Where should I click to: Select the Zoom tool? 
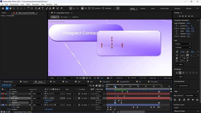[14, 8]
